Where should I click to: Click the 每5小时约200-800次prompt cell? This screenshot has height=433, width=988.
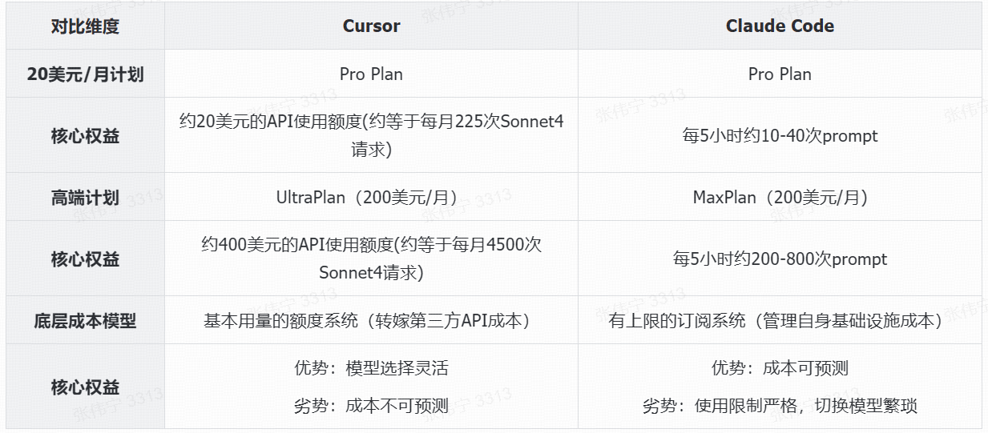point(780,259)
